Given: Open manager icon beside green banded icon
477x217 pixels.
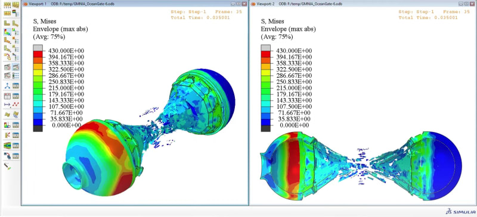Looking at the screenshot, I should [16, 146].
